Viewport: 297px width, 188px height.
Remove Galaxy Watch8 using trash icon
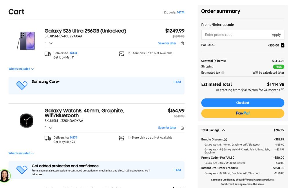[182, 128]
